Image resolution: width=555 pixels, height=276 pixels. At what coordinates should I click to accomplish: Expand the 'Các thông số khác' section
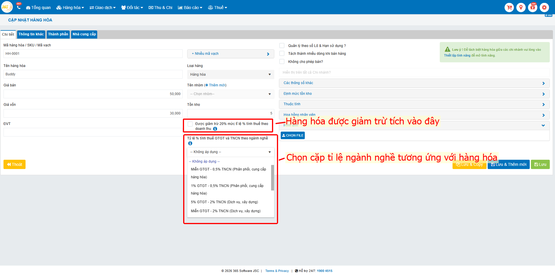pyautogui.click(x=414, y=83)
